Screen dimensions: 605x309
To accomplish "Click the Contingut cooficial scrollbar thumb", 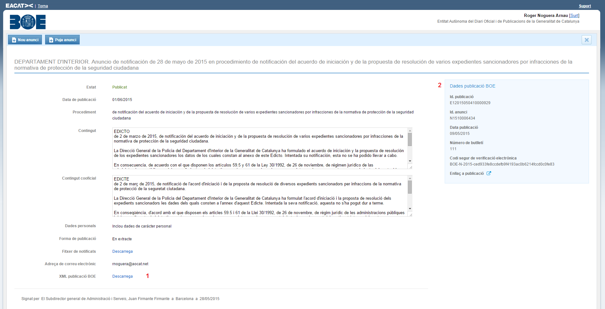I will click(x=410, y=187).
